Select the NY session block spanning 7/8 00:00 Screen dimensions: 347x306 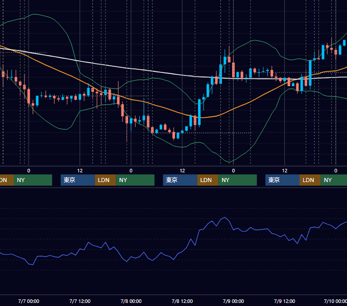(135, 180)
